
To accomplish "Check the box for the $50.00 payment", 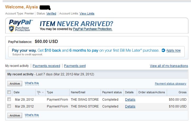I will (9, 99).
